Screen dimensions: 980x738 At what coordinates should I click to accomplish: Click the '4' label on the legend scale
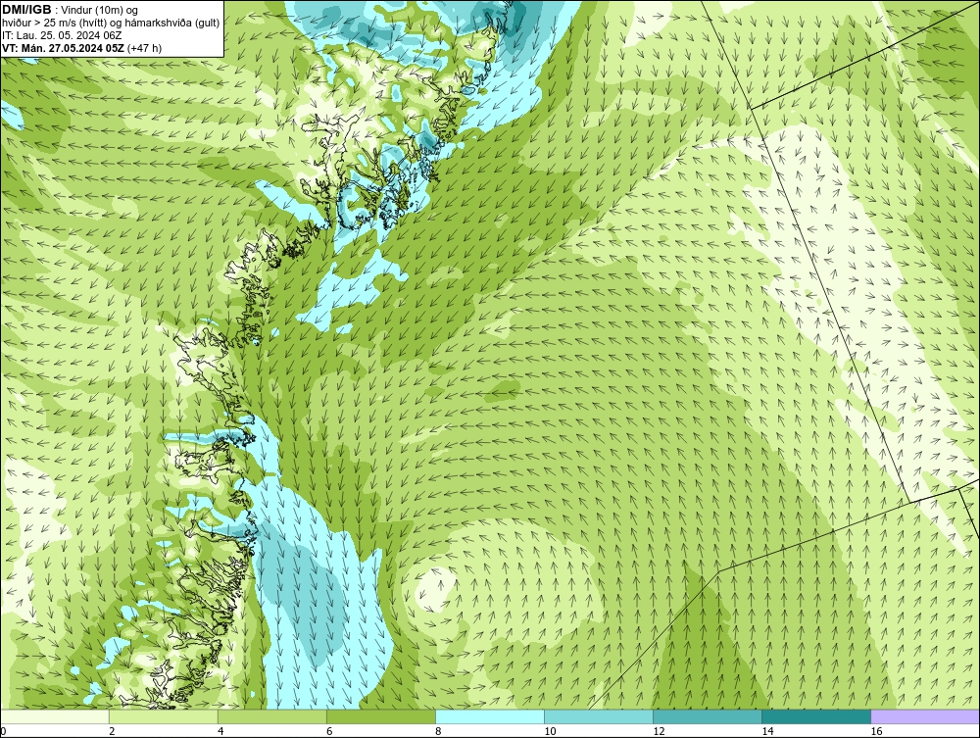220,731
